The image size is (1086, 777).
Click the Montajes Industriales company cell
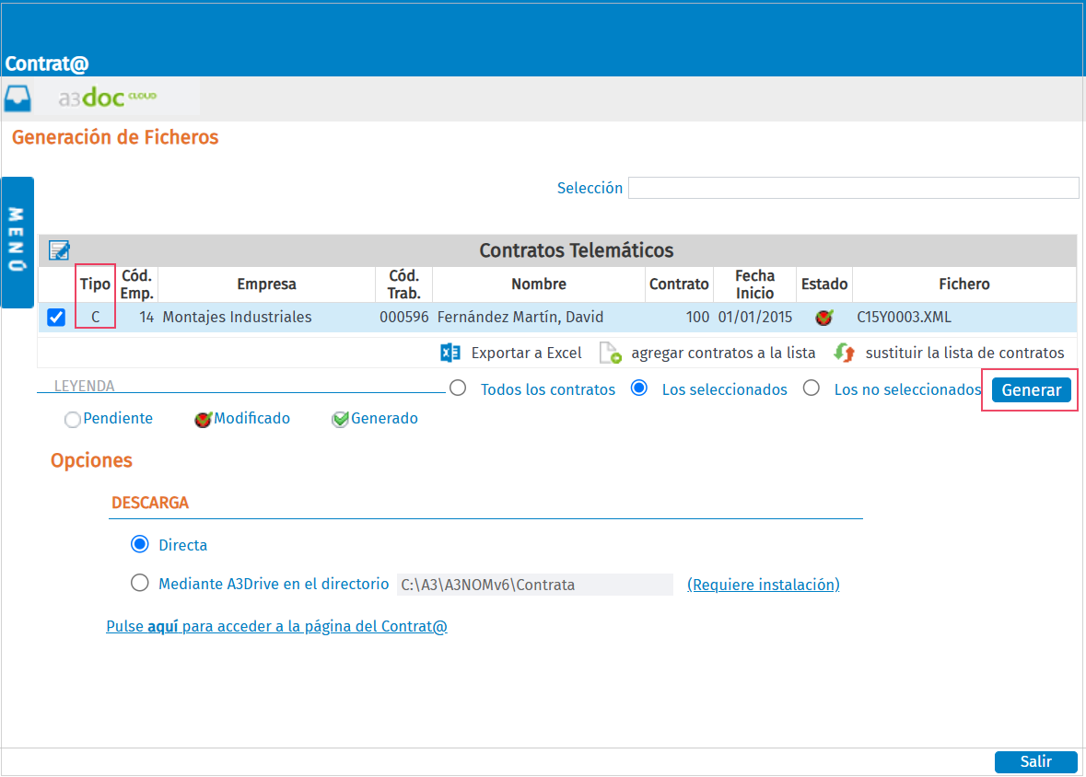coord(237,318)
